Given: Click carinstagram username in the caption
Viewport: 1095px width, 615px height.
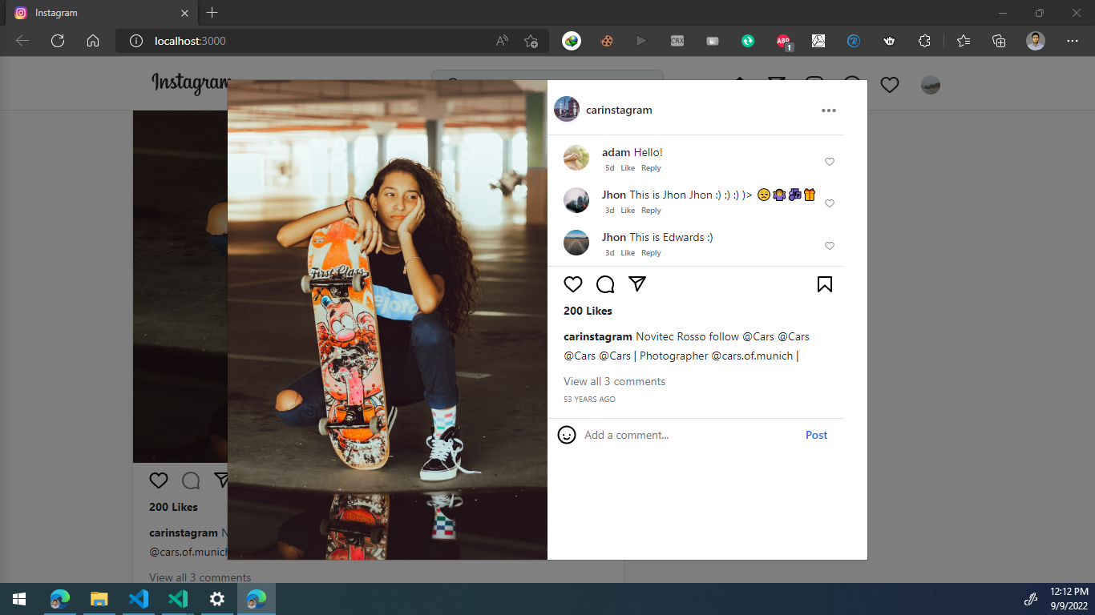Looking at the screenshot, I should pyautogui.click(x=598, y=336).
